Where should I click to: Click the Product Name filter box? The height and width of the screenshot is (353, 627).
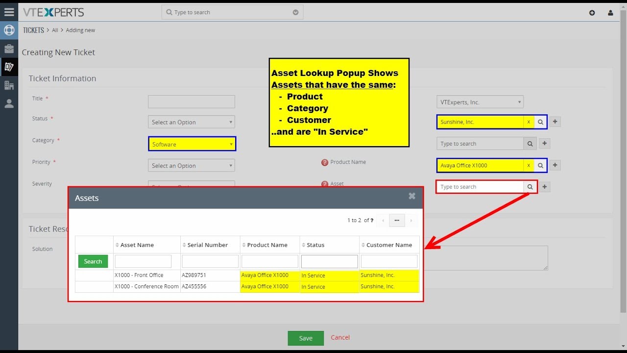click(270, 261)
